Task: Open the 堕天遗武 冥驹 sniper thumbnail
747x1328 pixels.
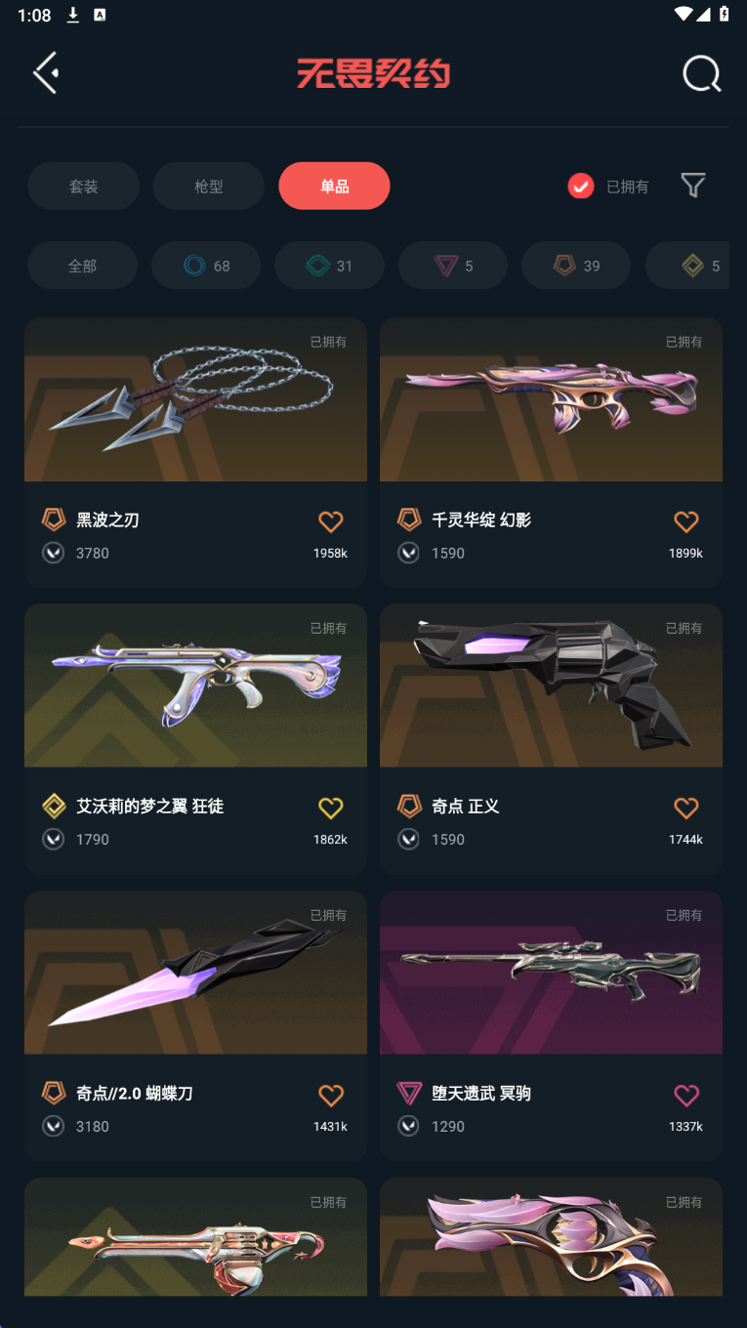Action: click(x=551, y=973)
